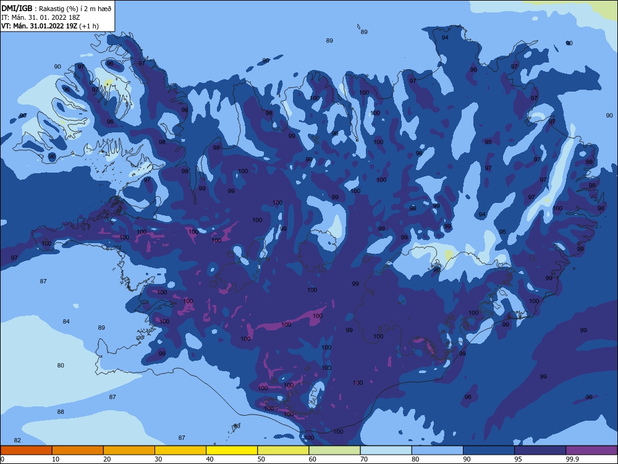The width and height of the screenshot is (618, 464).
Task: Select the orange 10–20 legend swatch
Action: point(78,450)
